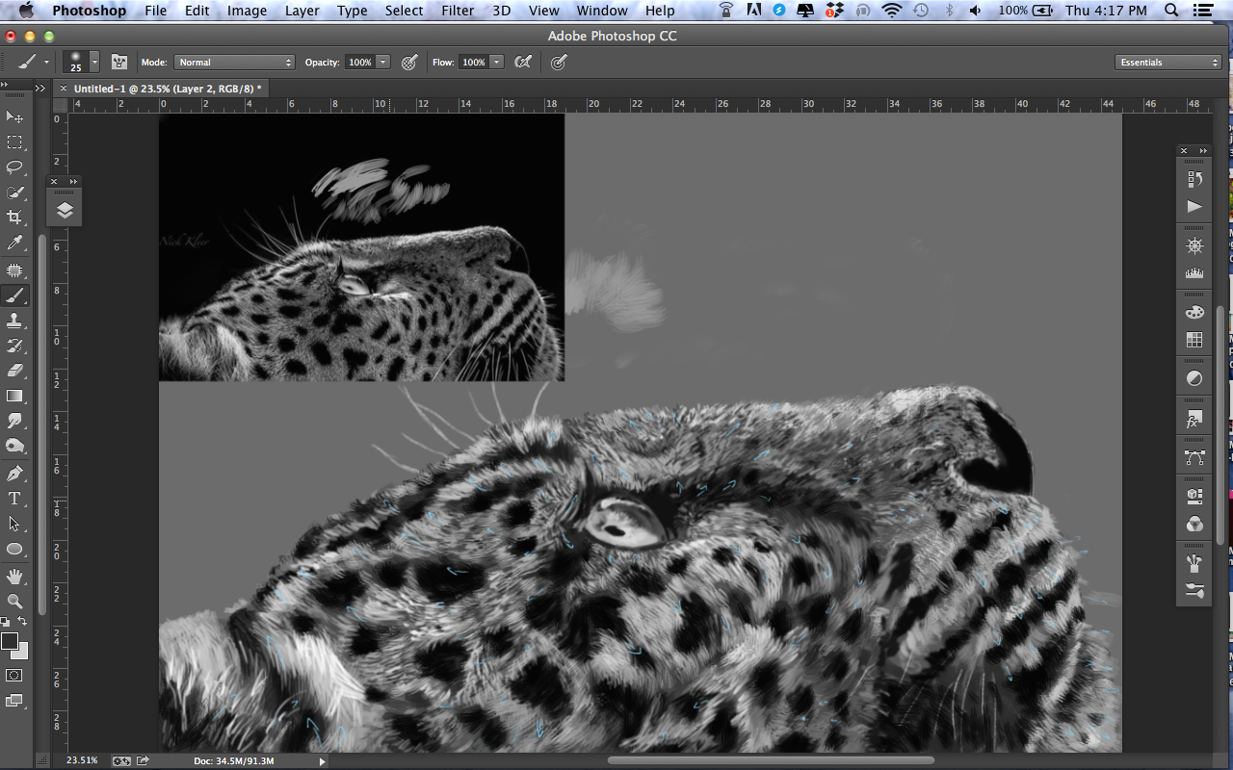Toggle pressure for opacity button
The image size is (1233, 770).
pos(409,62)
